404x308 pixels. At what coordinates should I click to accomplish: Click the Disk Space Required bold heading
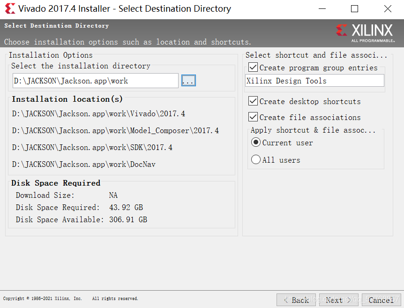[56, 183]
